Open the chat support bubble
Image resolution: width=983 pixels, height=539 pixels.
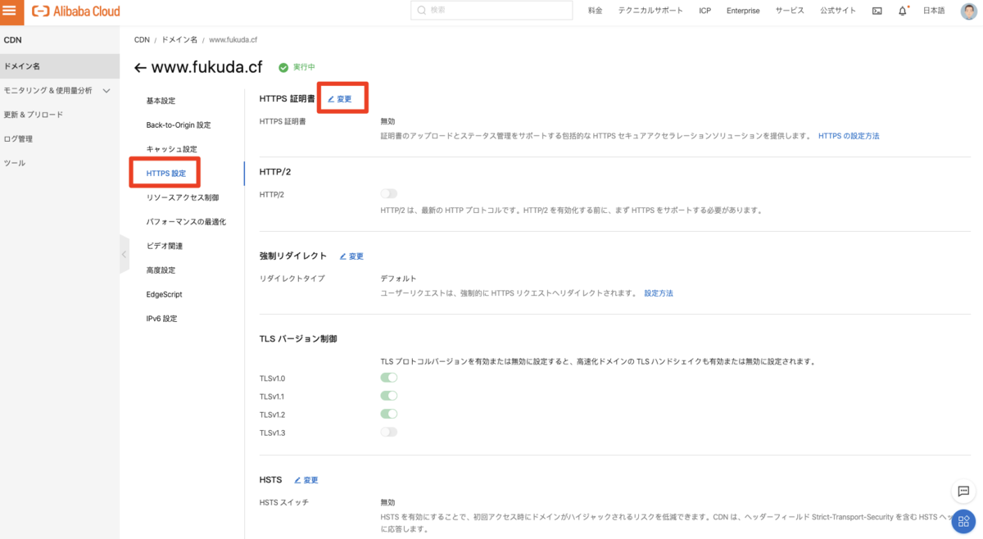click(x=963, y=491)
